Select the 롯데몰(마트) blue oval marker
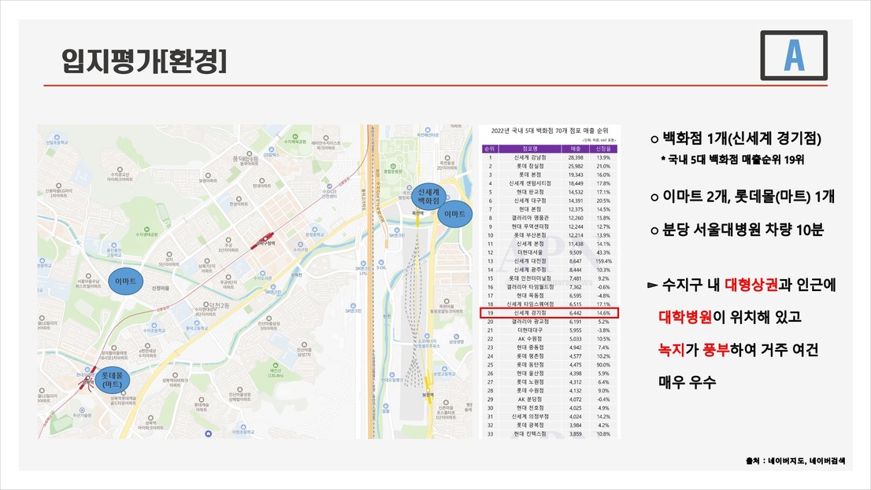Image resolution: width=871 pixels, height=490 pixels. [112, 380]
